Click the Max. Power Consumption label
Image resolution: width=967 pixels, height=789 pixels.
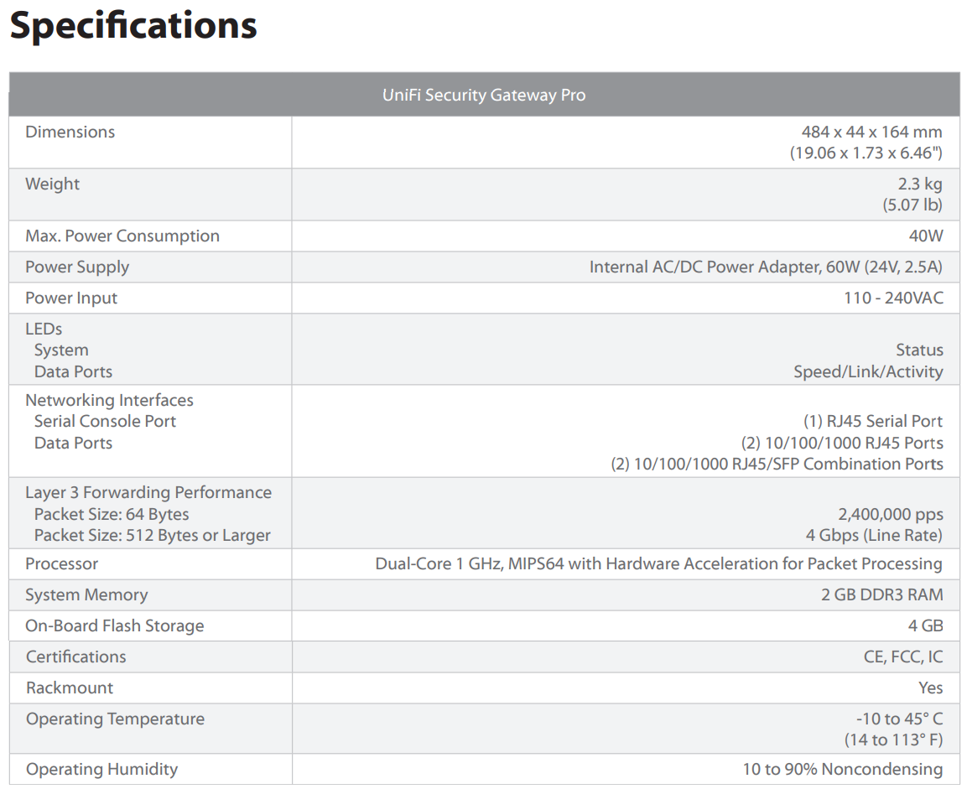point(122,236)
